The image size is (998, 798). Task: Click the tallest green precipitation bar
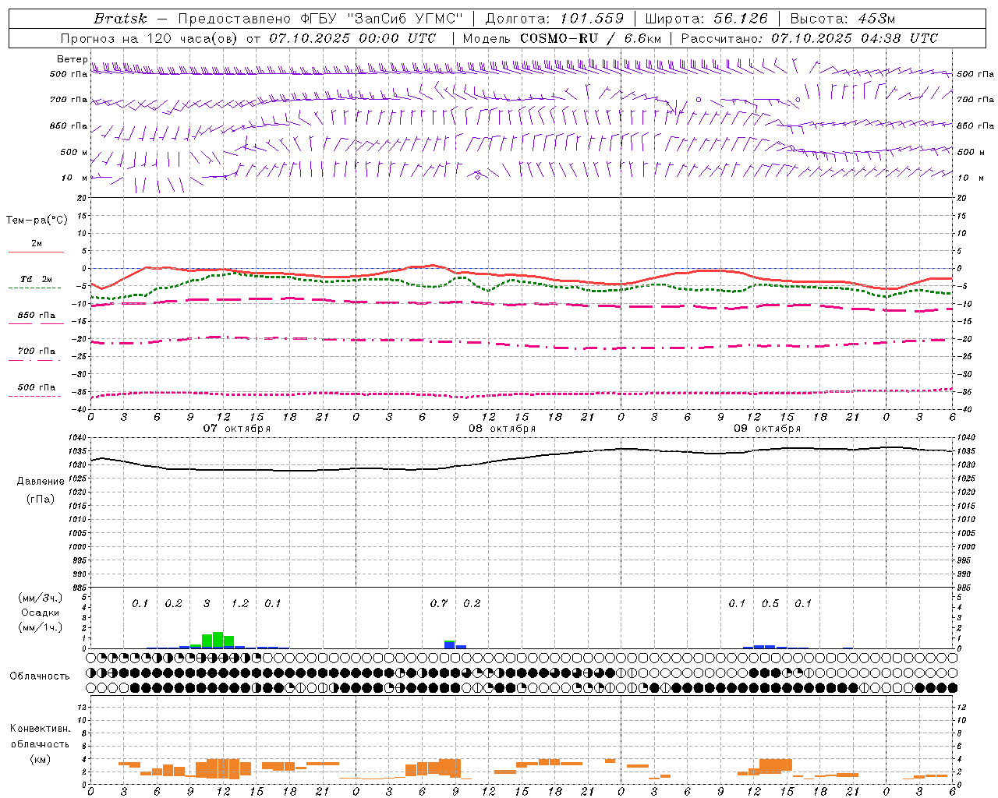point(218,640)
